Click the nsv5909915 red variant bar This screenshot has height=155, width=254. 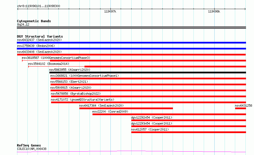pyautogui.click(x=148, y=90)
